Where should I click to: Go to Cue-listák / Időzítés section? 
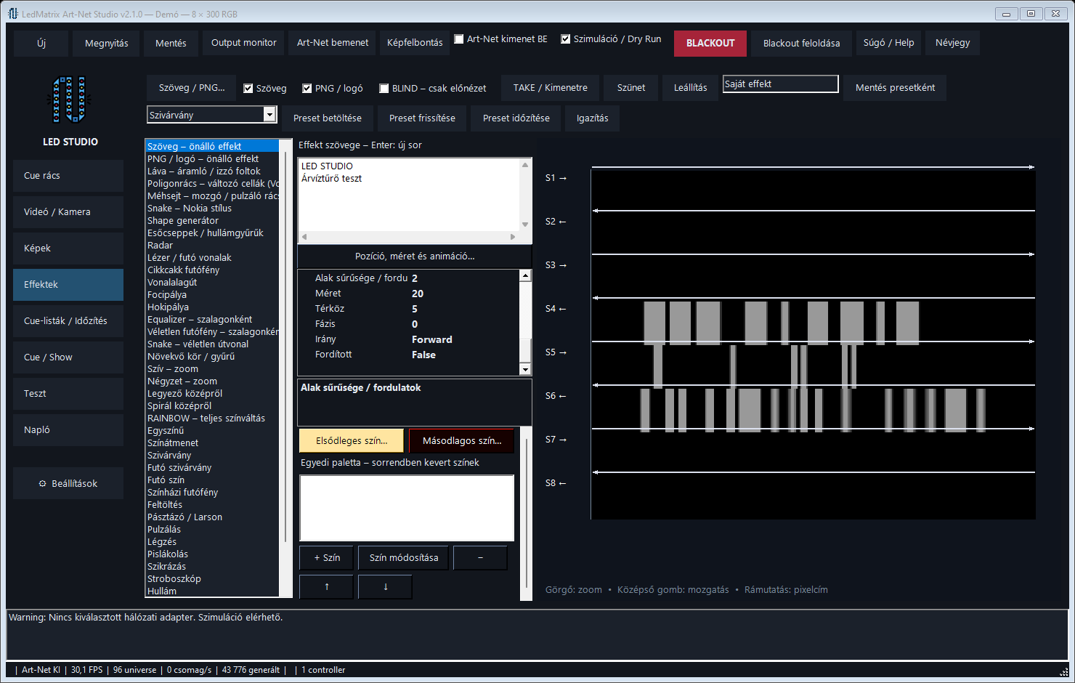click(x=68, y=321)
